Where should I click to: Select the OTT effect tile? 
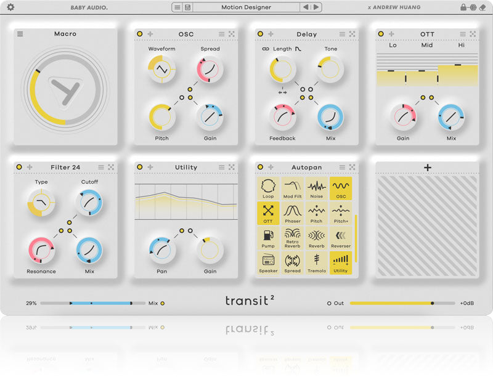268,213
